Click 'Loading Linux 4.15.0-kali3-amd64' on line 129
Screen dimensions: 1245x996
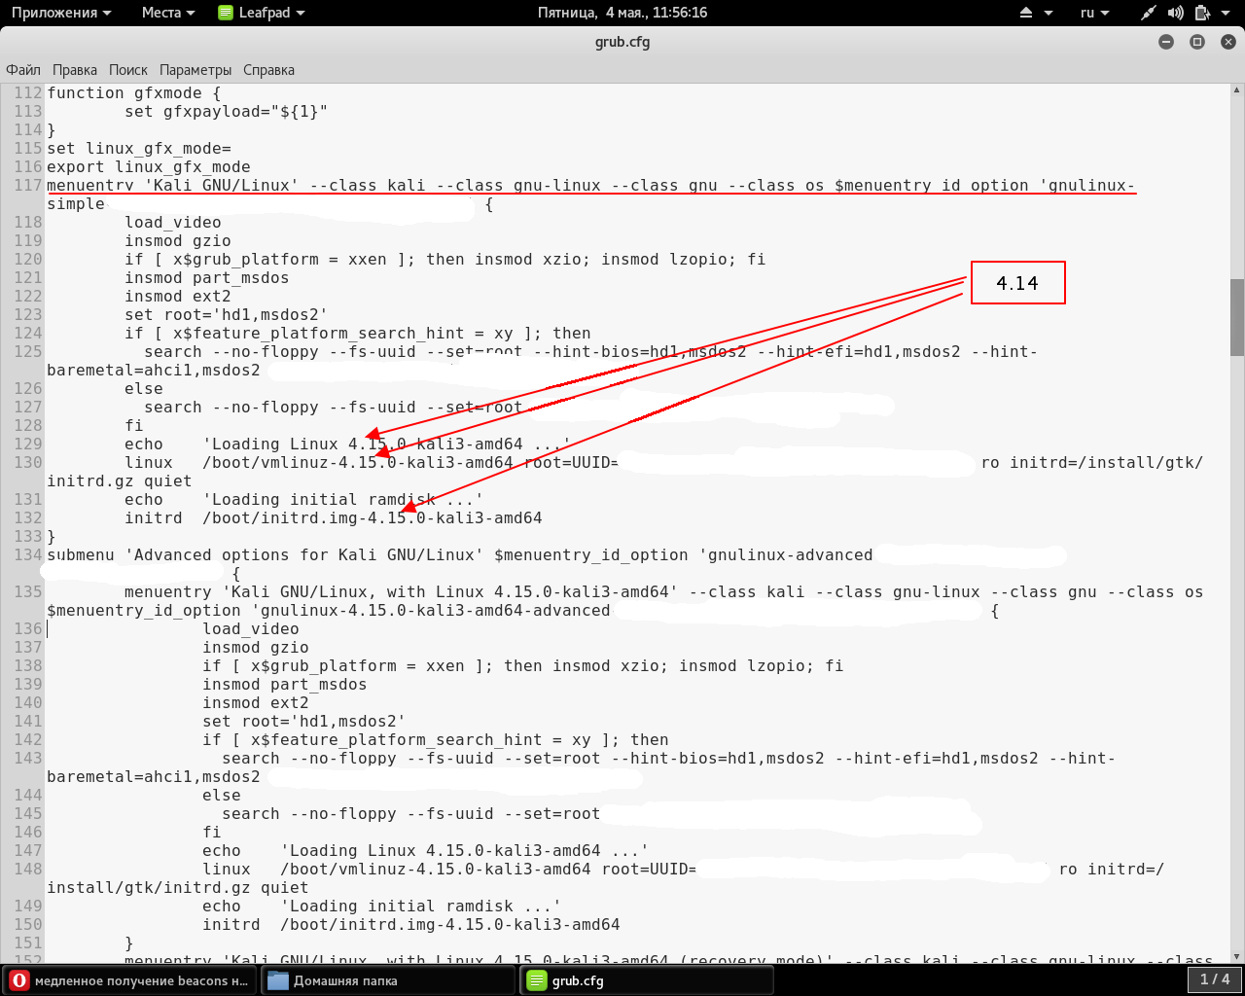point(368,445)
